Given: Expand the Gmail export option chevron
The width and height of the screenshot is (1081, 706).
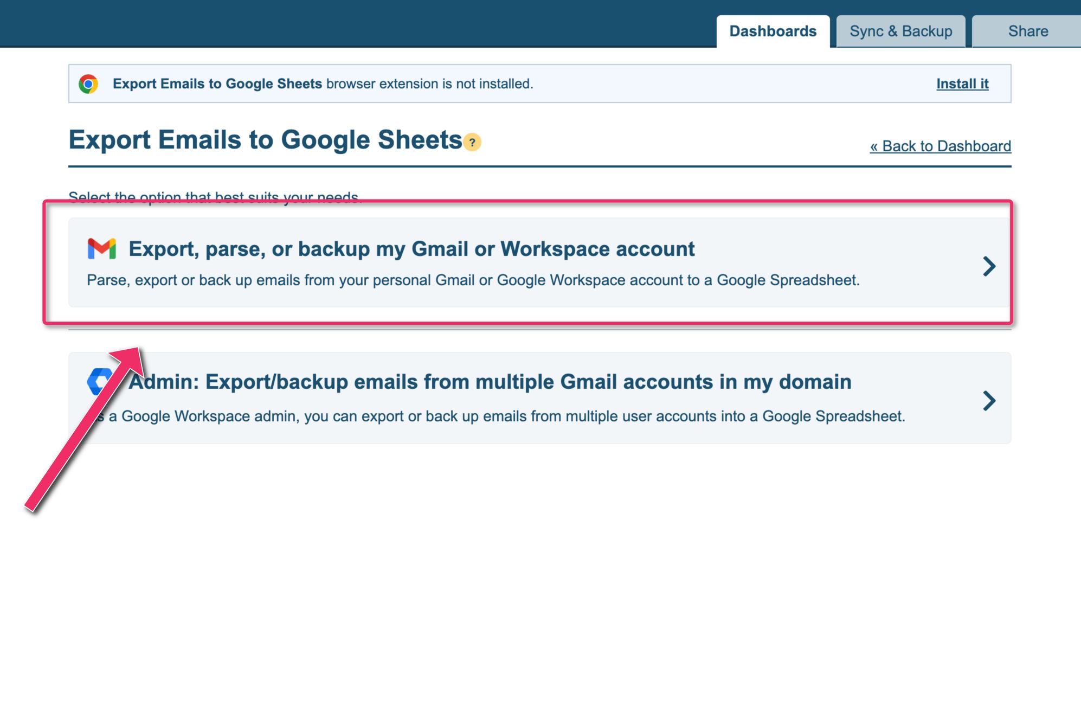Looking at the screenshot, I should (989, 266).
